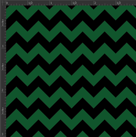Click the "2" inch label on the horizontal ruler

[95, 3]
